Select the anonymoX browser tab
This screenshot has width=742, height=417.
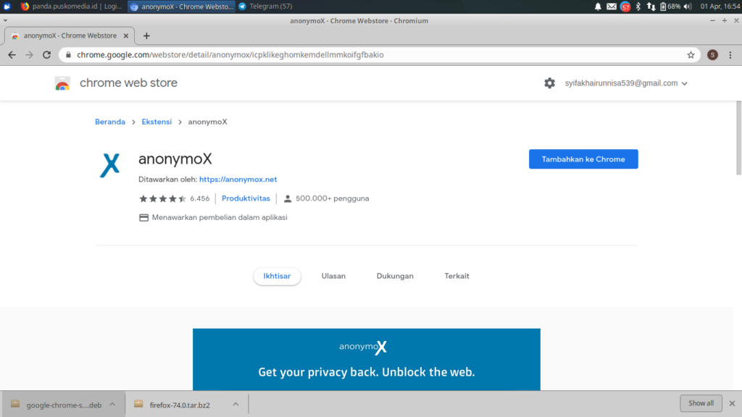coord(70,36)
